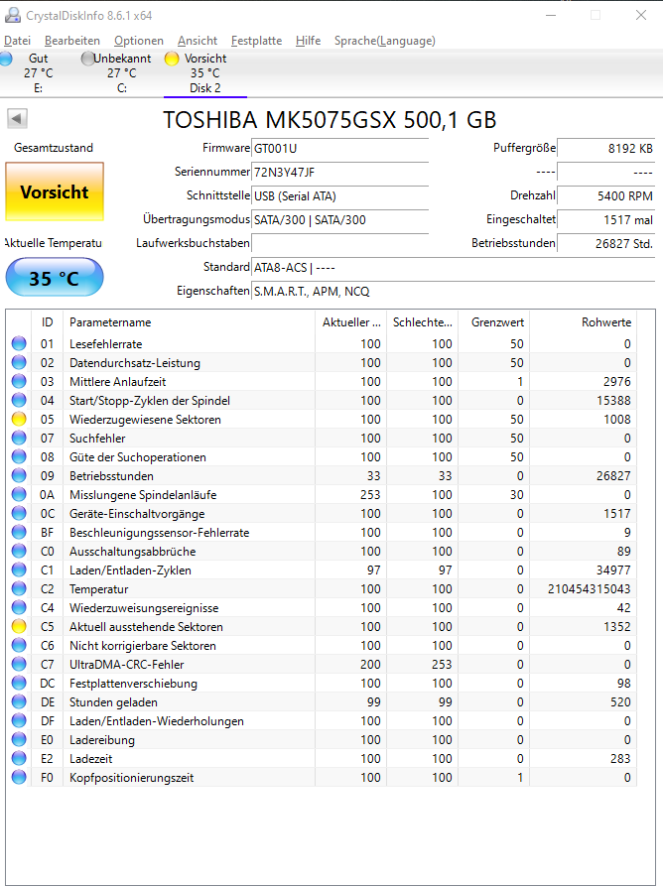Open the Ansicht menu
This screenshot has height=886, width=663.
tap(198, 41)
